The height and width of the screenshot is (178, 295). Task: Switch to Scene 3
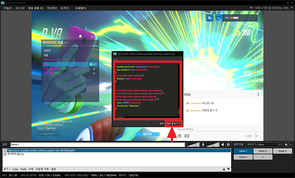[x=282, y=151]
